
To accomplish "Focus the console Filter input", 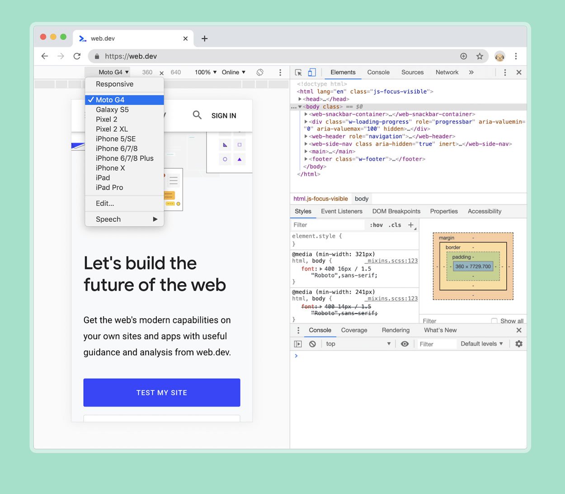I will 436,344.
